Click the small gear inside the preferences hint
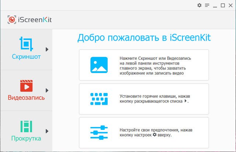 coord(155,135)
